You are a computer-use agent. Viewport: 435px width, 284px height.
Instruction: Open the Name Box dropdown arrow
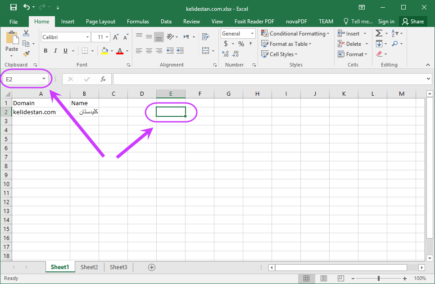pyautogui.click(x=44, y=79)
